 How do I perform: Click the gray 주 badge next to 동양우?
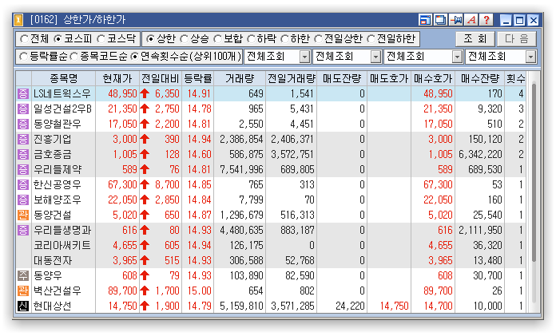[x=23, y=276]
